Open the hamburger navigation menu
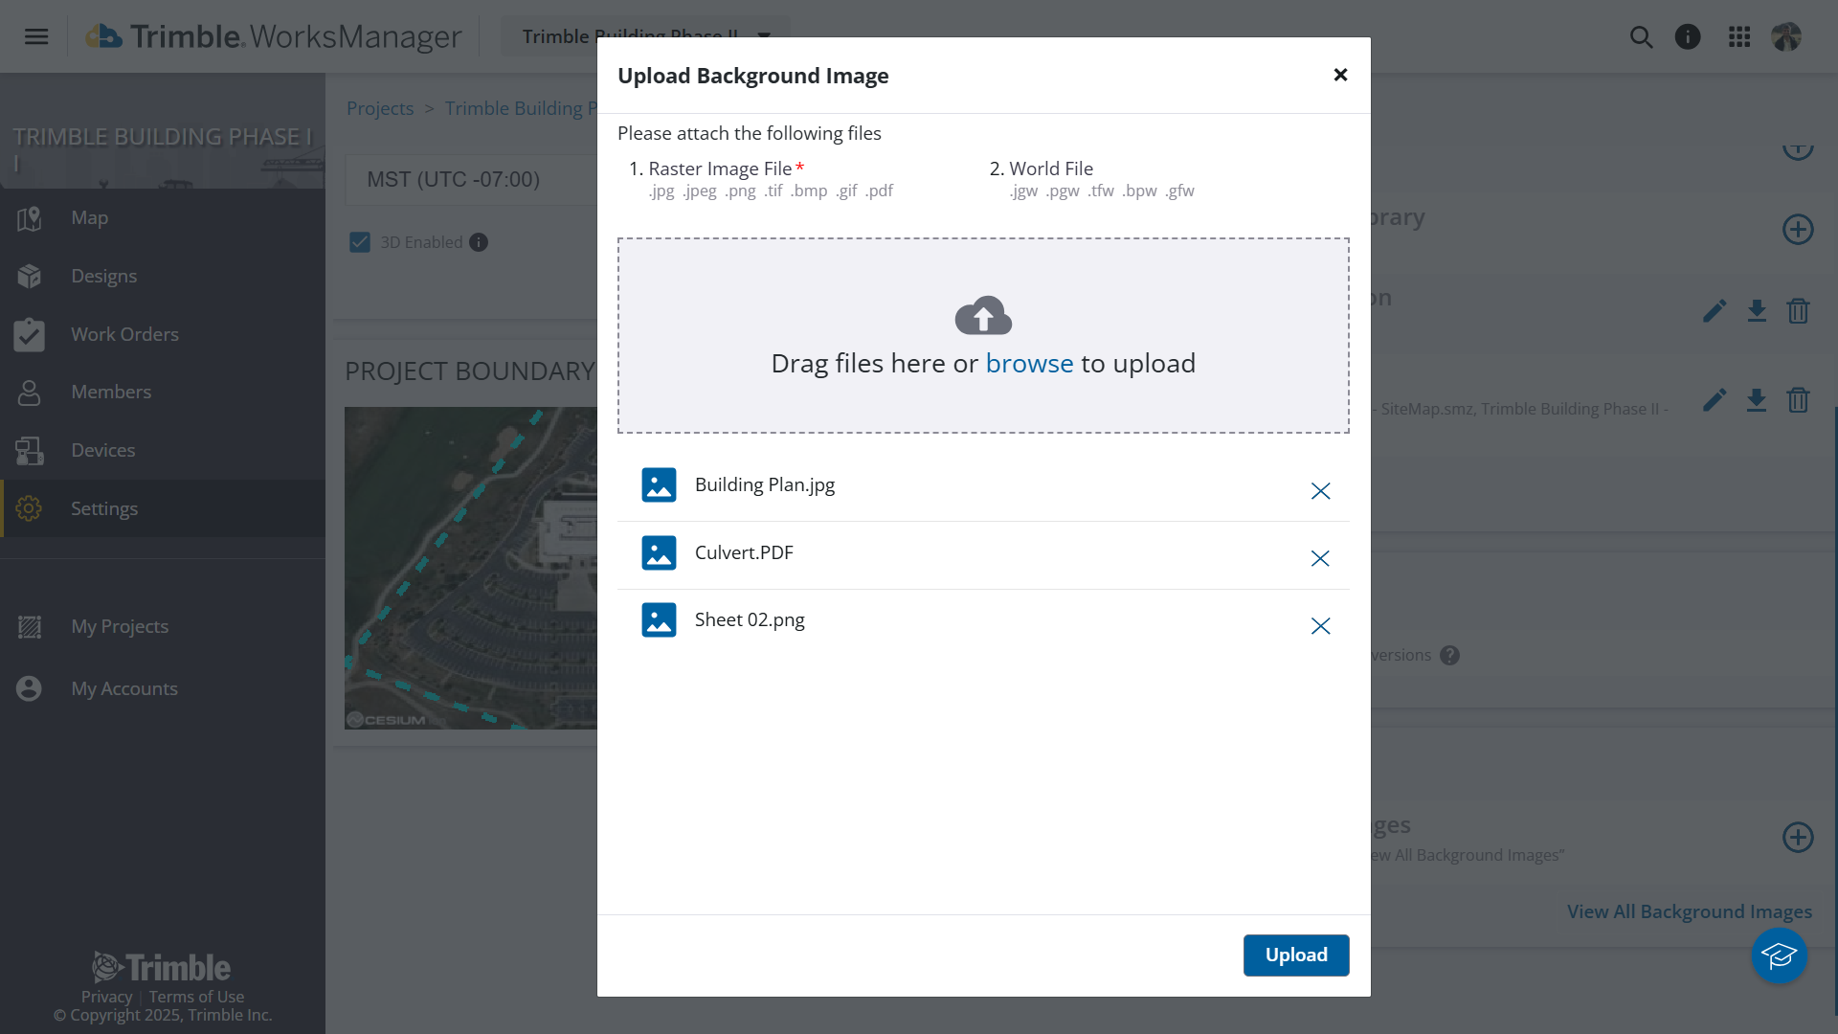Viewport: 1838px width, 1034px height. (36, 36)
